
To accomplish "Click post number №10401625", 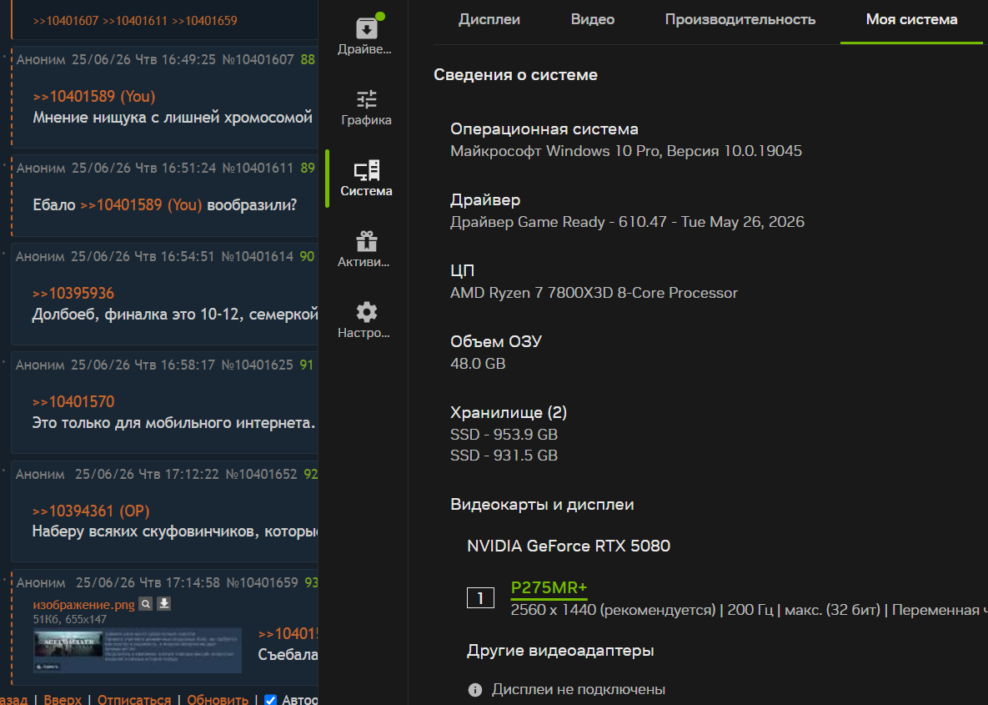I will pyautogui.click(x=257, y=365).
